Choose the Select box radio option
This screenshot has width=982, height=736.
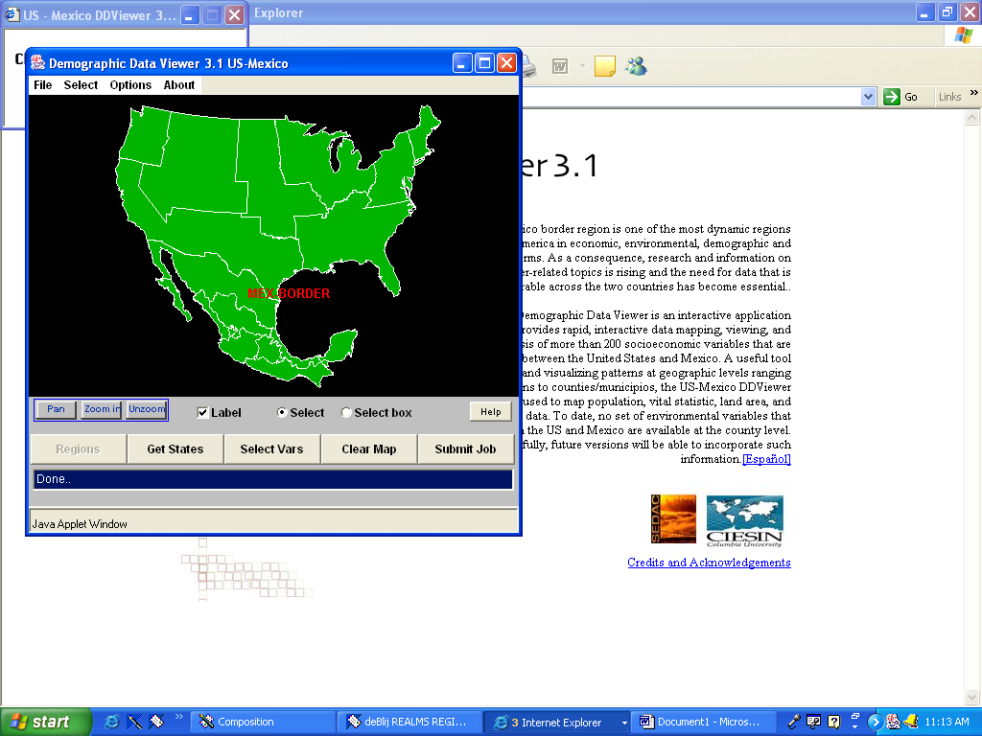click(x=346, y=412)
